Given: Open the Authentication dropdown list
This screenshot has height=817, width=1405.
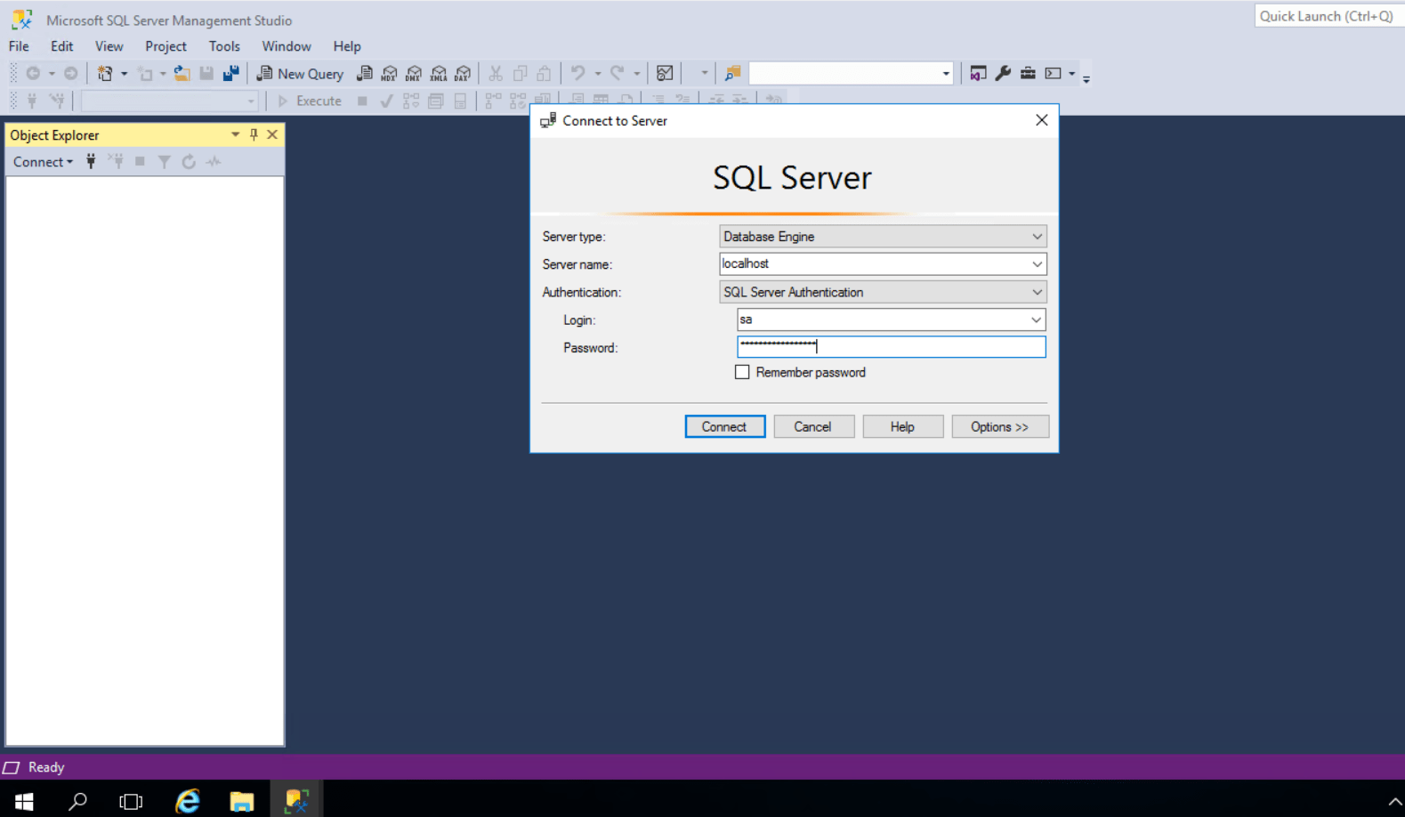Looking at the screenshot, I should coord(1037,292).
